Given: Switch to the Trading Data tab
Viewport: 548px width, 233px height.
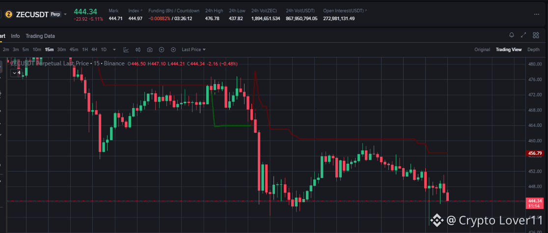Looking at the screenshot, I should (40, 36).
